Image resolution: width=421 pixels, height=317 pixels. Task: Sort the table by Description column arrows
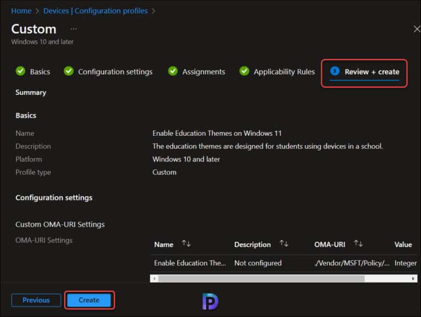pos(284,244)
